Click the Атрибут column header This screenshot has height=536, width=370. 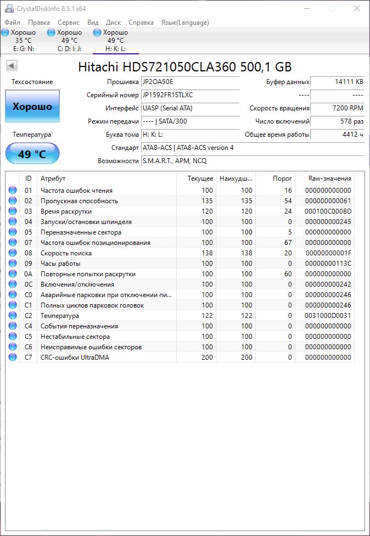click(106, 178)
